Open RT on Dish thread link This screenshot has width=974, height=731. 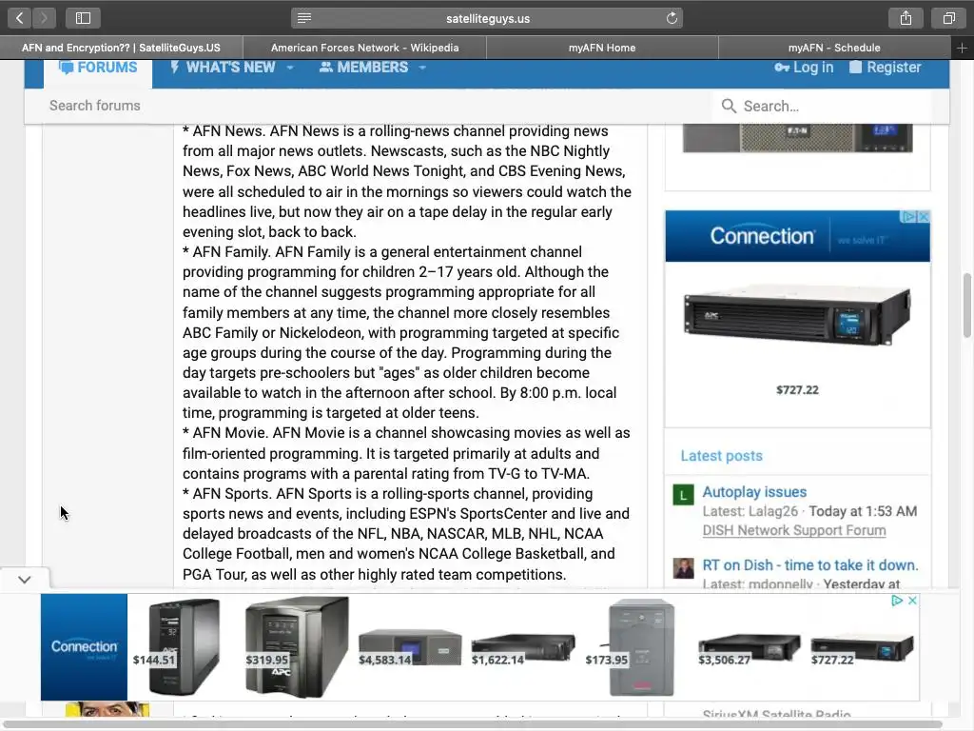click(x=810, y=565)
